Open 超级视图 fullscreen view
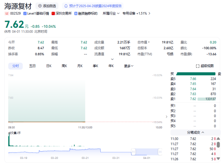 [205, 66]
